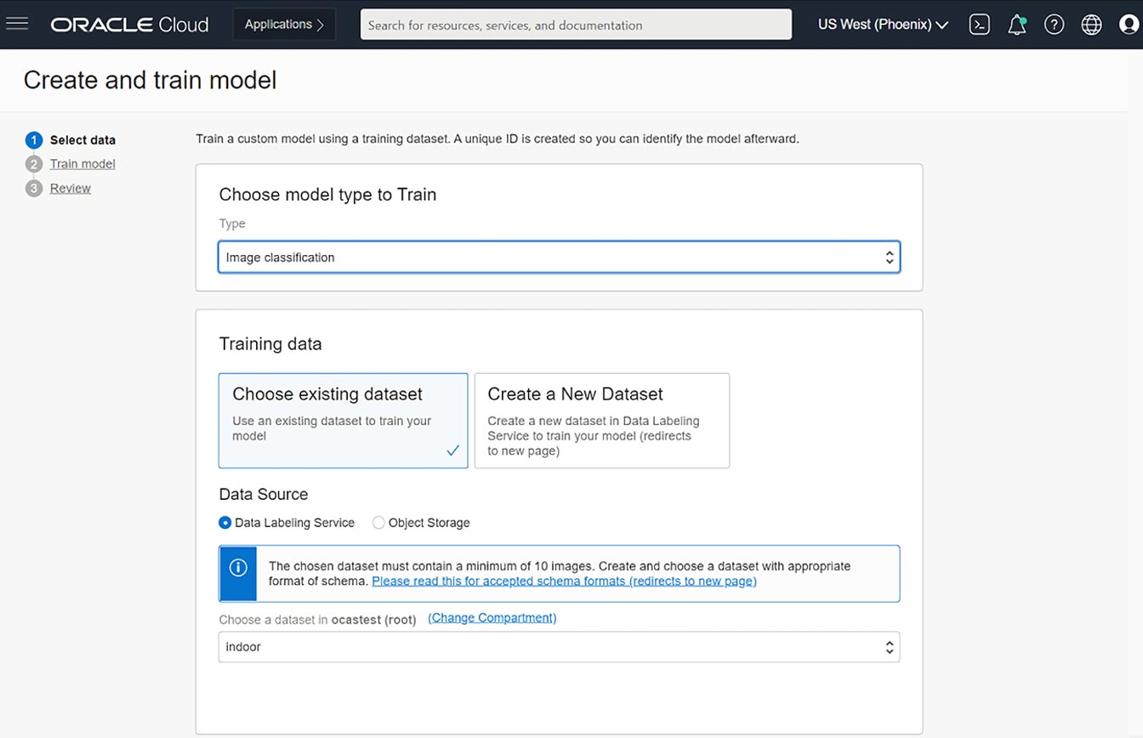
Task: Click the Applications button in the header
Action: [x=284, y=25]
